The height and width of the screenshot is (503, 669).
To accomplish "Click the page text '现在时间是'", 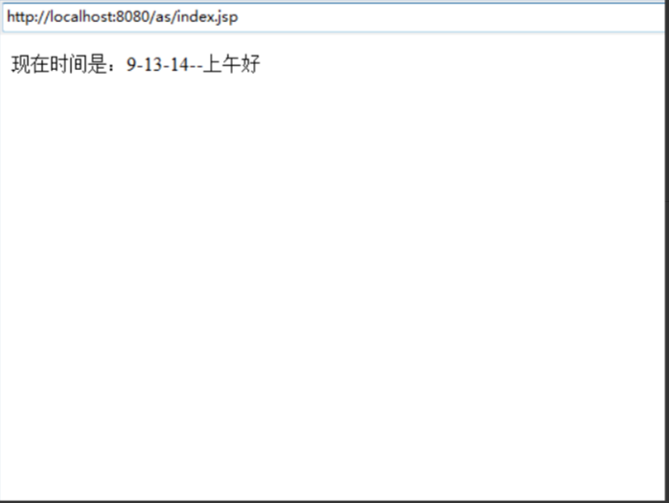I will coord(58,64).
